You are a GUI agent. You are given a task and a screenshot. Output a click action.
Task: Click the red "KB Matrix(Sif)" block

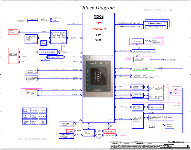tap(109, 135)
